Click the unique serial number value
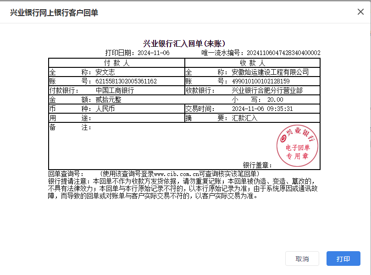This screenshot has height=275, width=371. coord(283,53)
